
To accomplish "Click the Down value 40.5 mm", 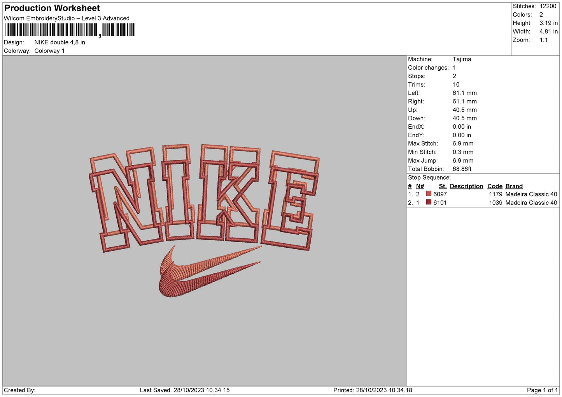I will coord(464,118).
